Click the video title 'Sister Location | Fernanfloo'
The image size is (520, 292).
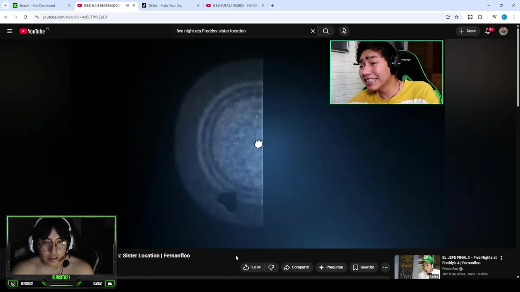click(x=156, y=255)
